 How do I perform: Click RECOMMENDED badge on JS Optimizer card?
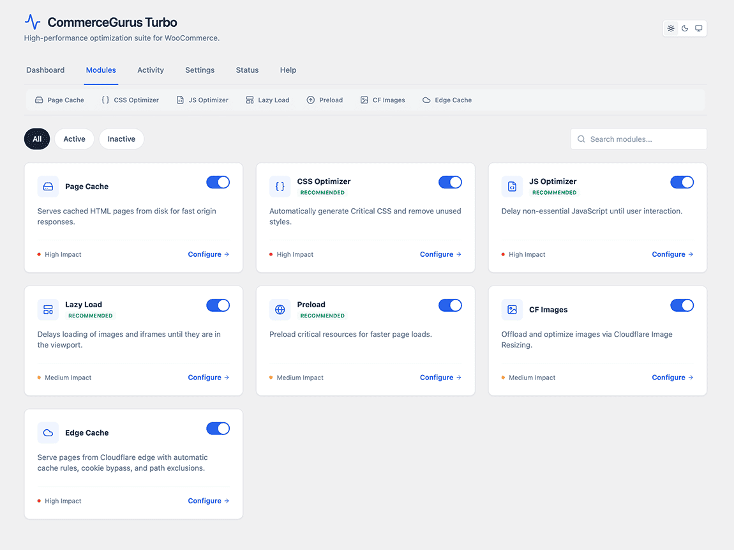[x=554, y=192]
